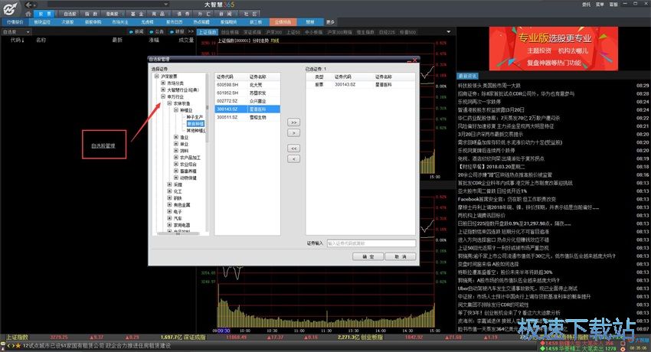Close the 自选股管理 dialog
The height and width of the screenshot is (352, 651).
414,60
